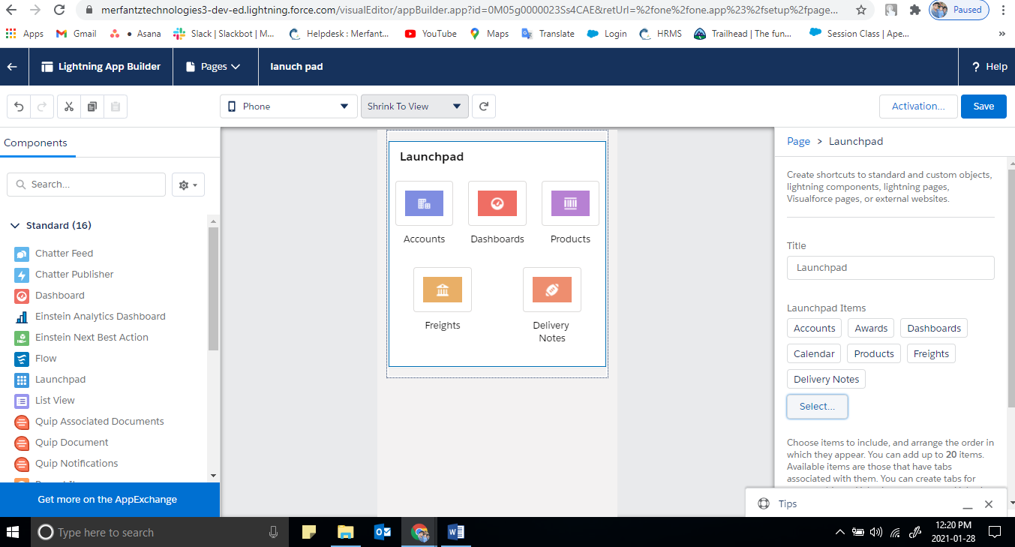
Task: Open the Phone device selector dropdown
Action: click(288, 106)
